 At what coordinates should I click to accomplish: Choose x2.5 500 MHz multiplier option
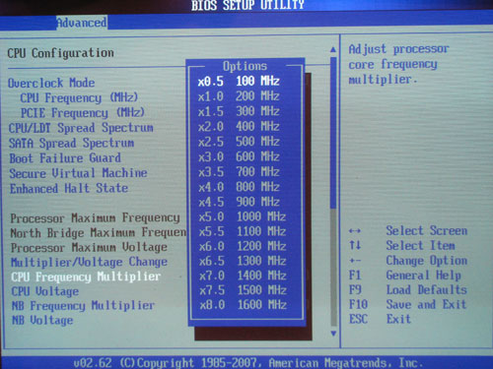(x=239, y=142)
